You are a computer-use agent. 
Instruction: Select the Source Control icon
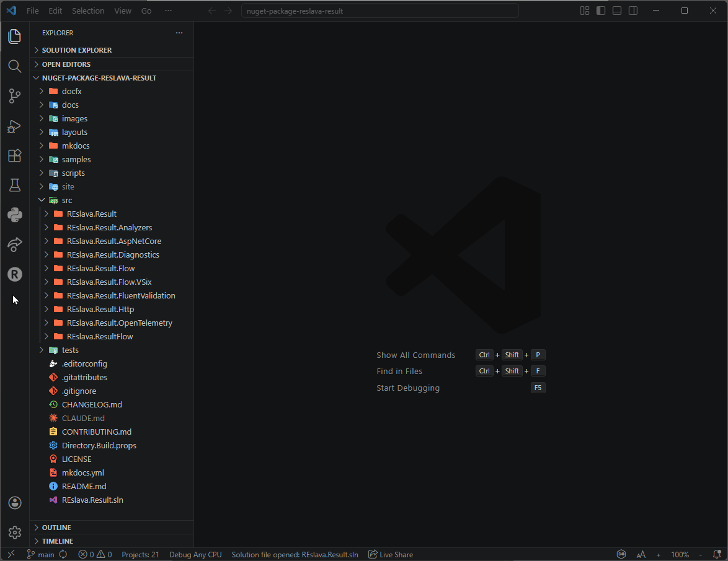(x=14, y=96)
